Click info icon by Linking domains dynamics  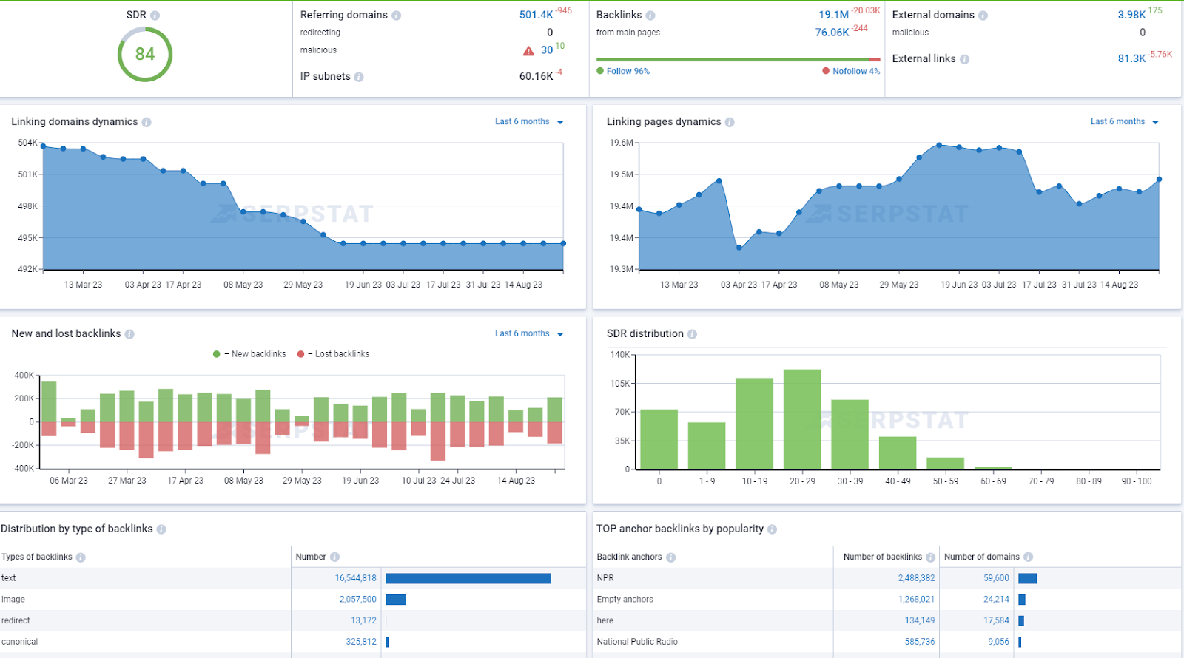point(147,122)
